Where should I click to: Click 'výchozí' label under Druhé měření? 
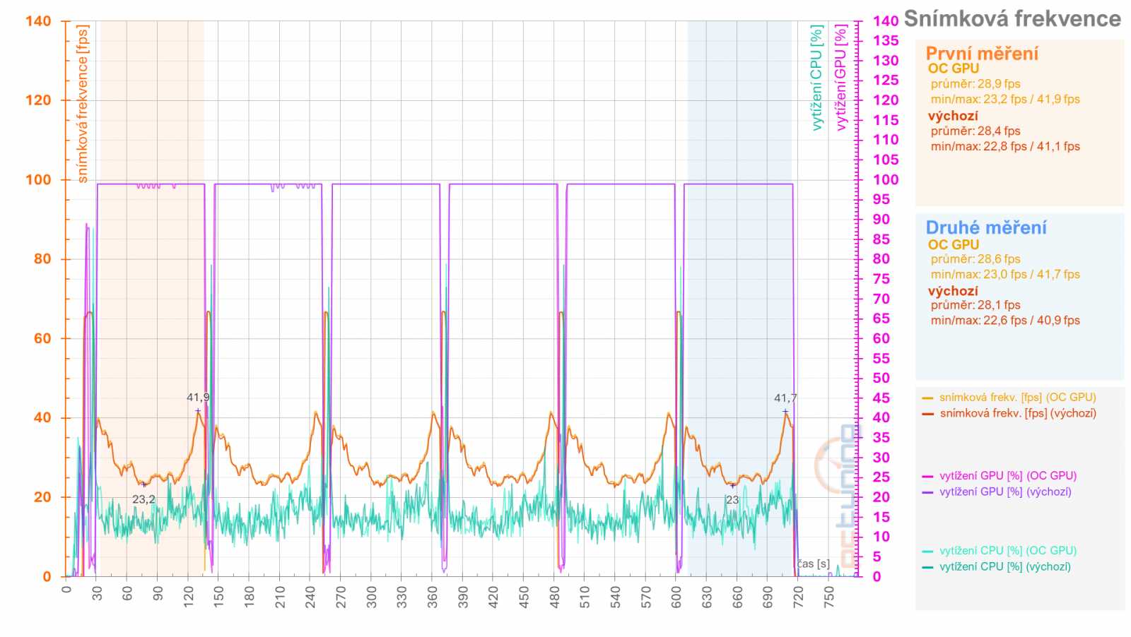point(954,291)
